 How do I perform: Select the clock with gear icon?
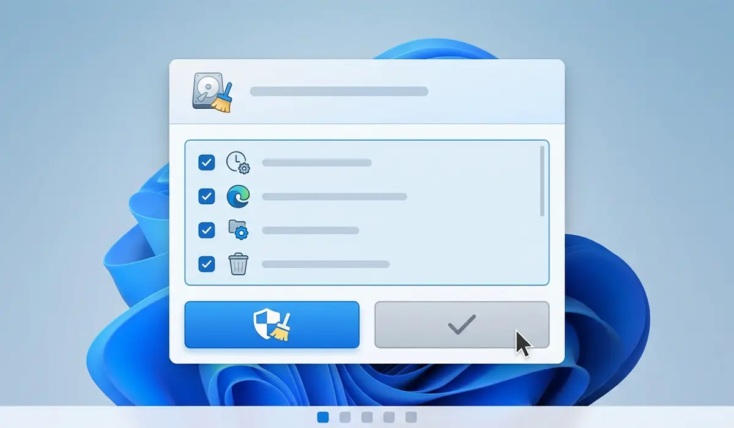click(238, 163)
